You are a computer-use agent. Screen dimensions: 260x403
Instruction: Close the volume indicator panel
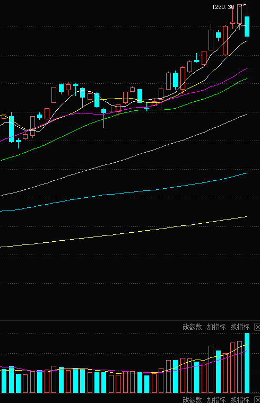257,327
